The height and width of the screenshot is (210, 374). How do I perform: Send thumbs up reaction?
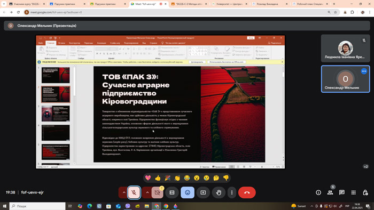pyautogui.click(x=158, y=178)
